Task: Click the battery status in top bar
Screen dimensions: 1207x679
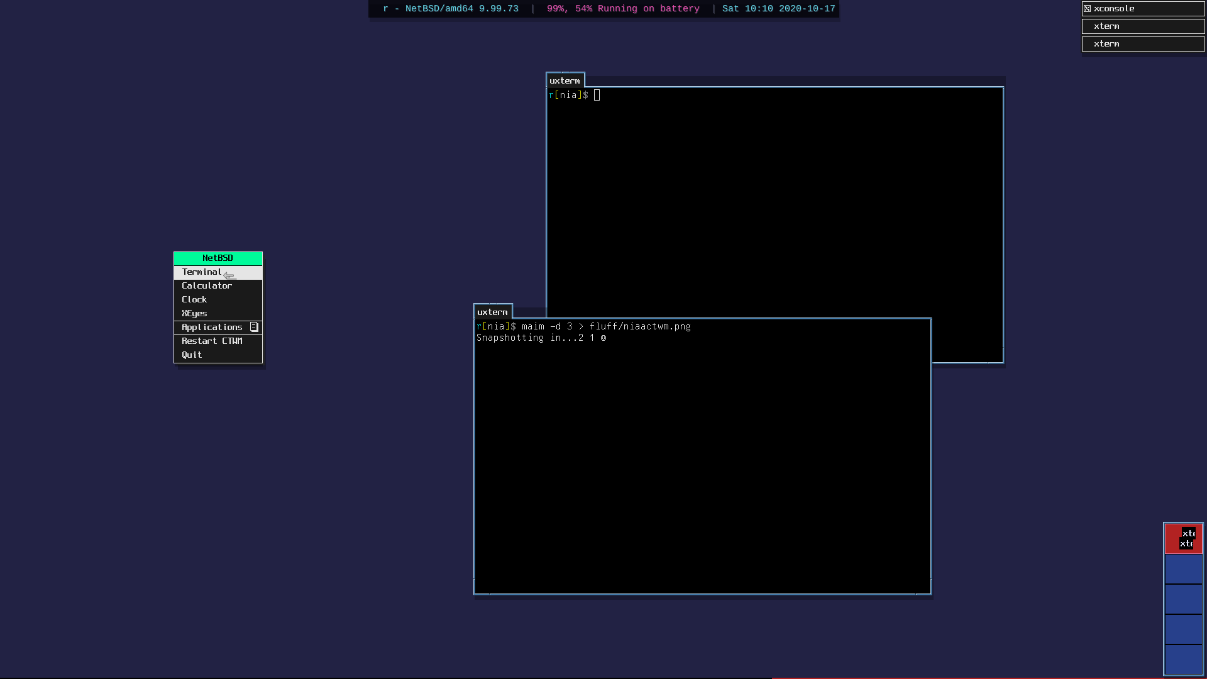Action: point(622,9)
